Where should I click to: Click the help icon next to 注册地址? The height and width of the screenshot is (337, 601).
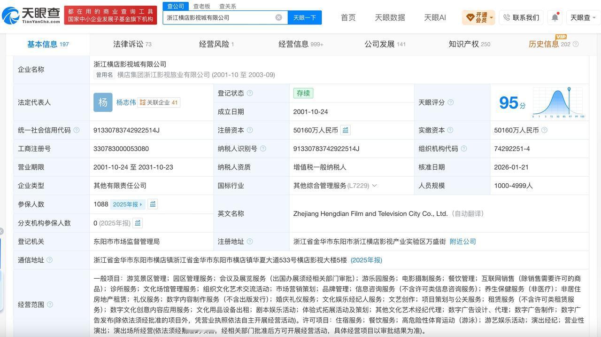click(250, 242)
